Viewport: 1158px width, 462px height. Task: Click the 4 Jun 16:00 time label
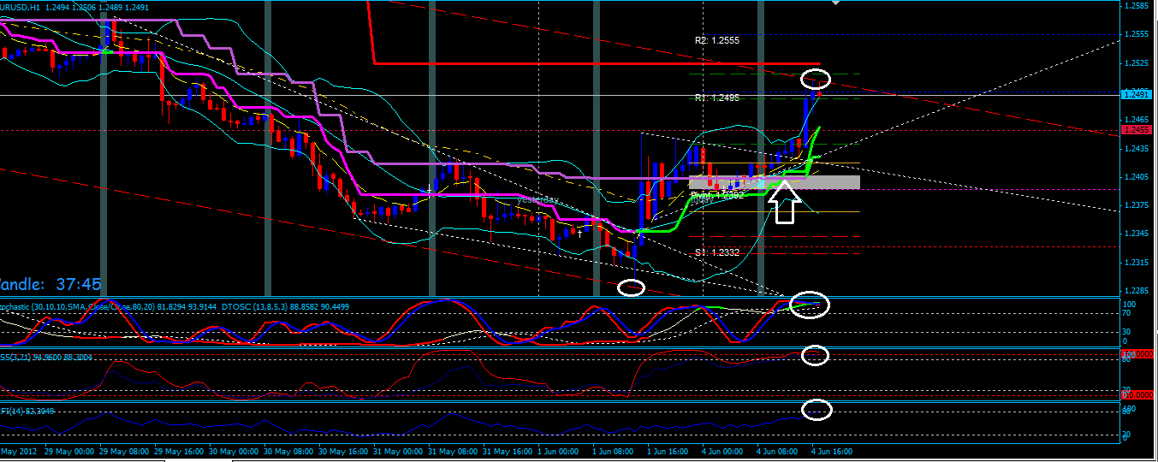click(832, 451)
